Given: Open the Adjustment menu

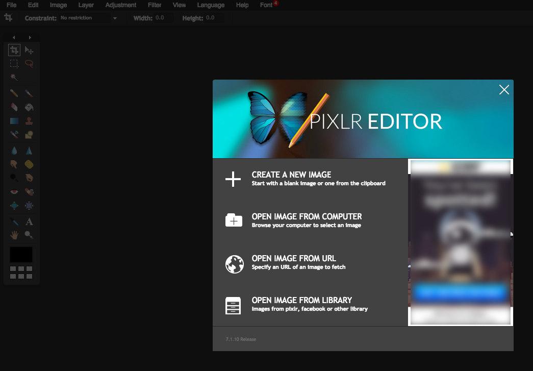Looking at the screenshot, I should pyautogui.click(x=121, y=5).
